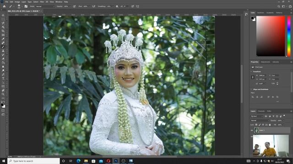
Task: Open layer Opacity dropdown in Layers panel
Action: pos(284,120)
